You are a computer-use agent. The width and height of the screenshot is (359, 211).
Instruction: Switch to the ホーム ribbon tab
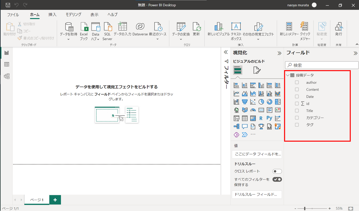[x=35, y=15]
